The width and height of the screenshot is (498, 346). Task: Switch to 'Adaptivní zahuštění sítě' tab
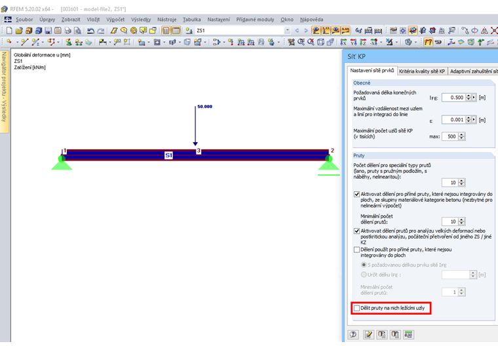474,71
